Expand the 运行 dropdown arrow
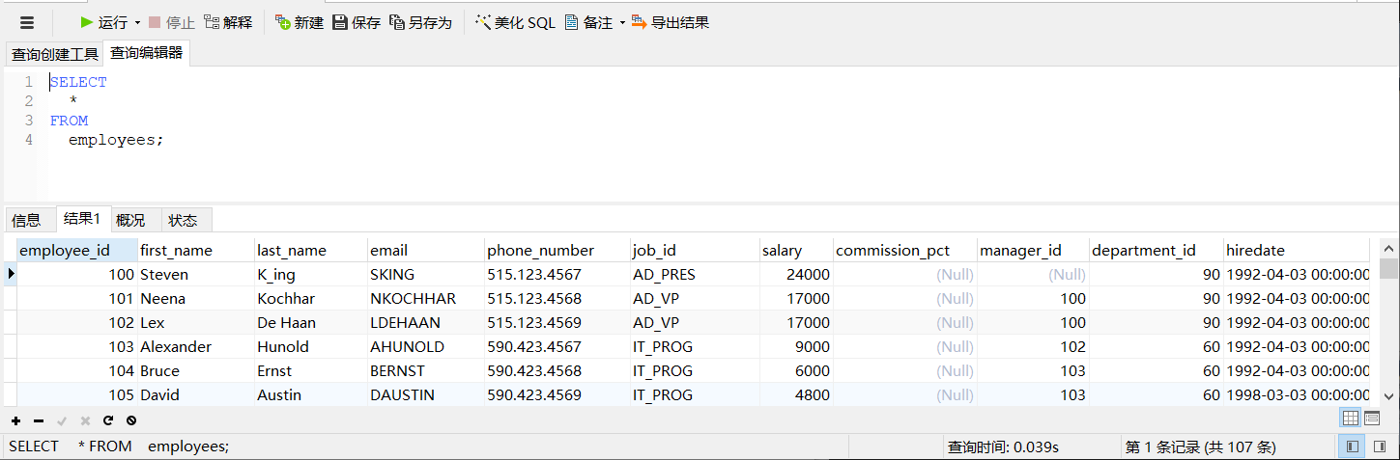The width and height of the screenshot is (1400, 460). pyautogui.click(x=137, y=22)
